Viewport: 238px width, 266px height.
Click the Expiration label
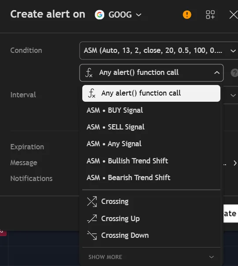[27, 147]
